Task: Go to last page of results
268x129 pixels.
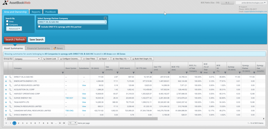Action: [x=64, y=123]
